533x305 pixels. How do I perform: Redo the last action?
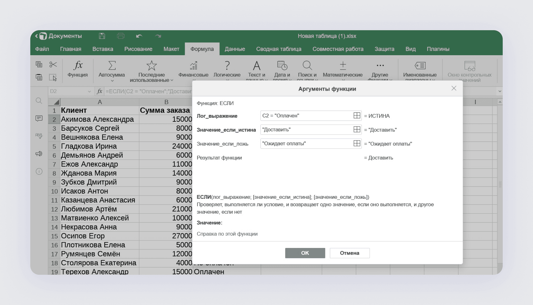pos(158,36)
